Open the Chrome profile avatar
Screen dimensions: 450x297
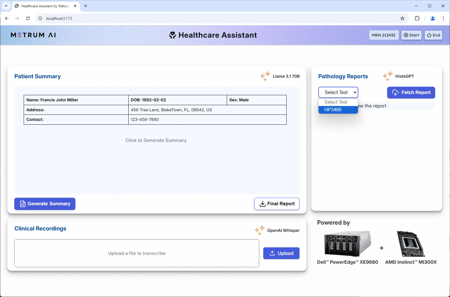click(433, 18)
